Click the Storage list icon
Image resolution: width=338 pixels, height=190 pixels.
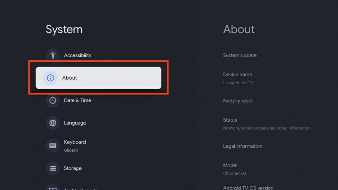click(x=53, y=168)
